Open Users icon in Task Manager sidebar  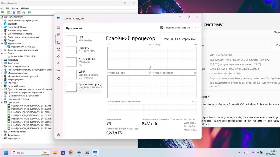pyautogui.click(x=59, y=64)
